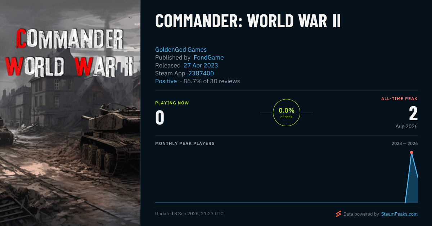Open the SteamPeaks.com link
The height and width of the screenshot is (226, 432).
coord(399,214)
